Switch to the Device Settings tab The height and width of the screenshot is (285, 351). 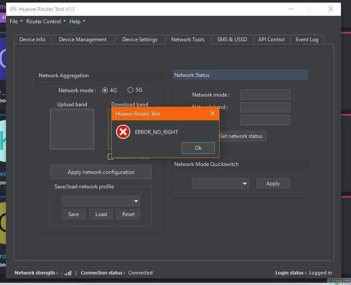pos(140,40)
